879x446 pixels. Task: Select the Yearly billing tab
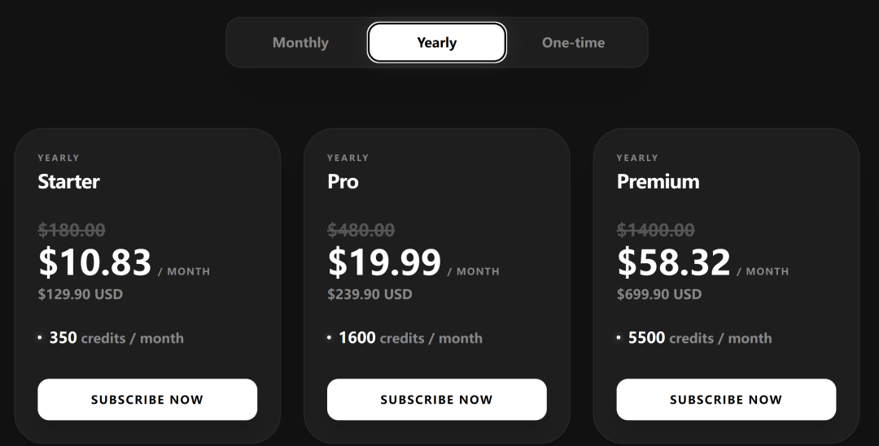point(437,42)
